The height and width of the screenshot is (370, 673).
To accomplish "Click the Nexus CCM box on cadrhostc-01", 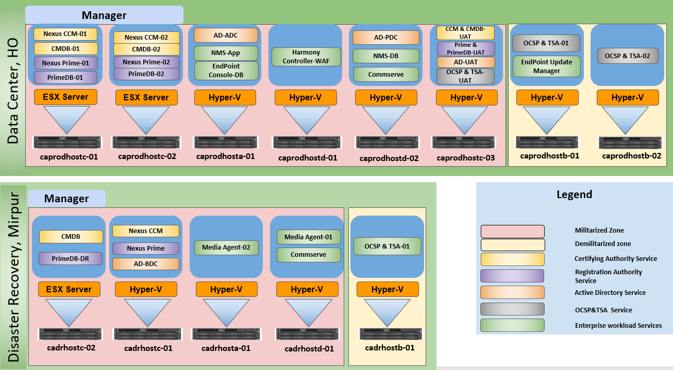I will coord(146,231).
